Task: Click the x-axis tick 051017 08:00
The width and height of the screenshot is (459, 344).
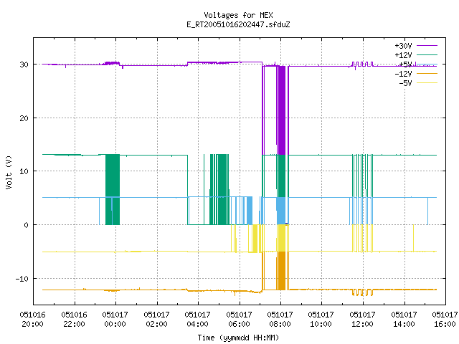Action: pyautogui.click(x=280, y=319)
